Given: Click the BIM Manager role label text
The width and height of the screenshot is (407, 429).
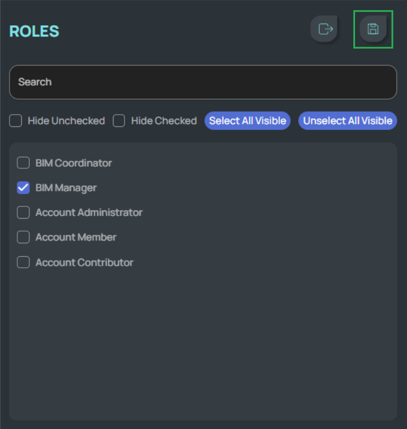Looking at the screenshot, I should [66, 188].
